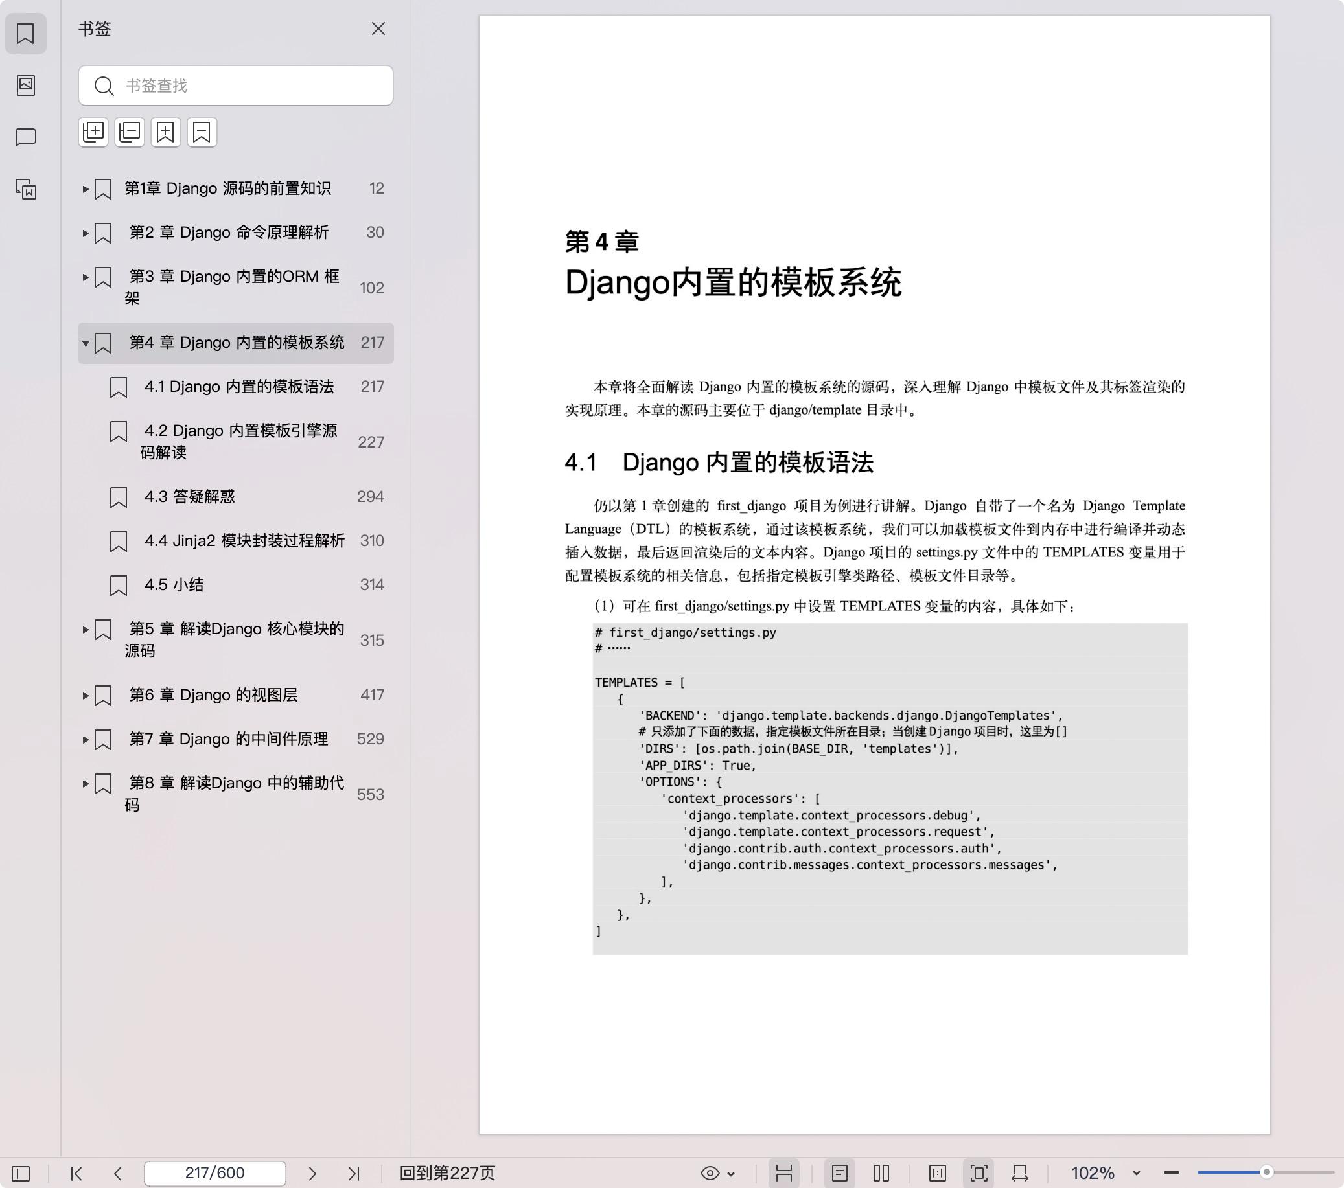Screen dimensions: 1344x1188
Task: Select two-page view
Action: tap(881, 1174)
